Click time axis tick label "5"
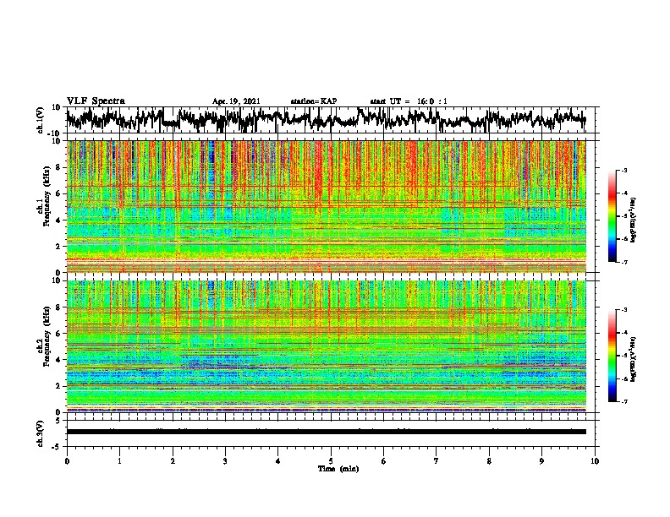Viewport: 670px width, 517px height. pyautogui.click(x=331, y=461)
